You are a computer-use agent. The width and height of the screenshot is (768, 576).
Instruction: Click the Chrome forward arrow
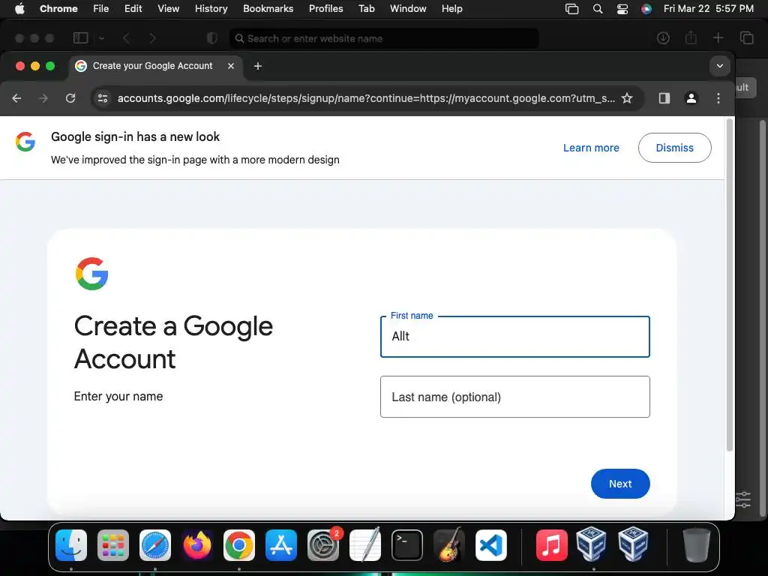[43, 98]
